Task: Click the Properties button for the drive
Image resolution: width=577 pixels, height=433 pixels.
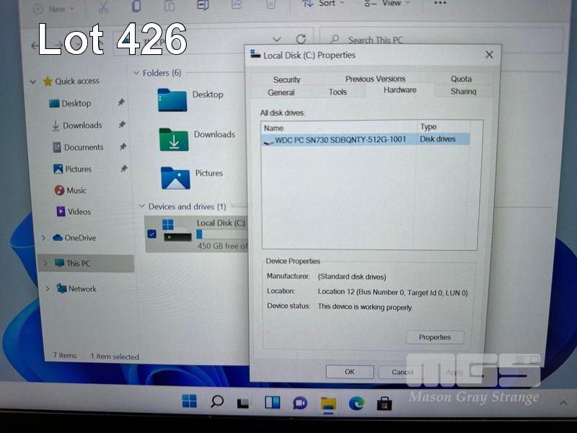Action: tap(435, 337)
